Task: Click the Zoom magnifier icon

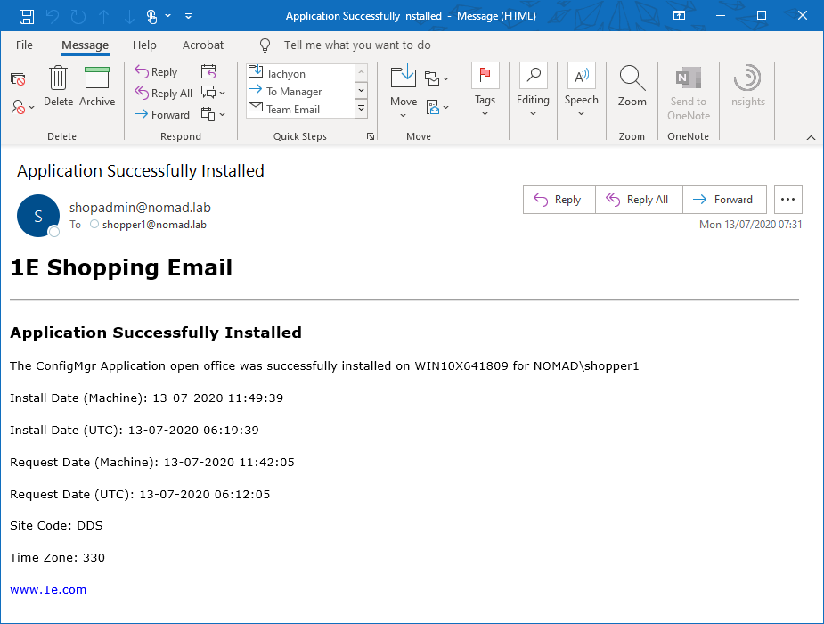Action: coord(632,79)
